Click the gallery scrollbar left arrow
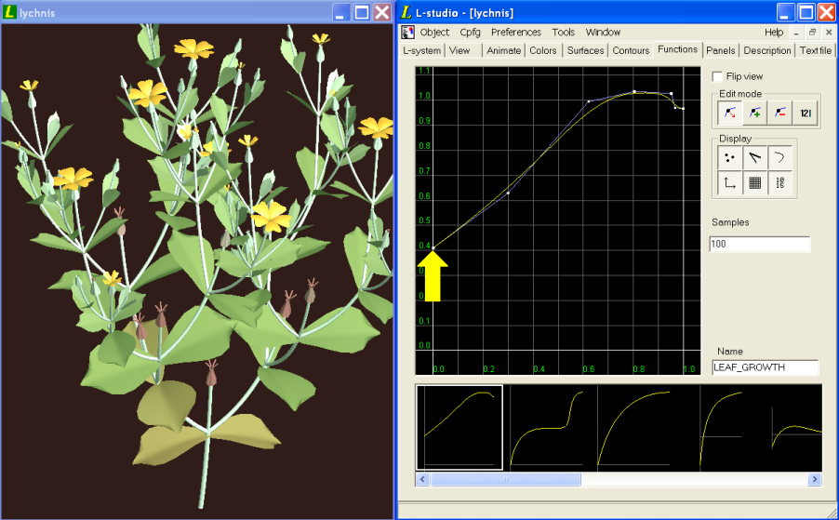Screen dimensions: 839x520 [x=422, y=479]
